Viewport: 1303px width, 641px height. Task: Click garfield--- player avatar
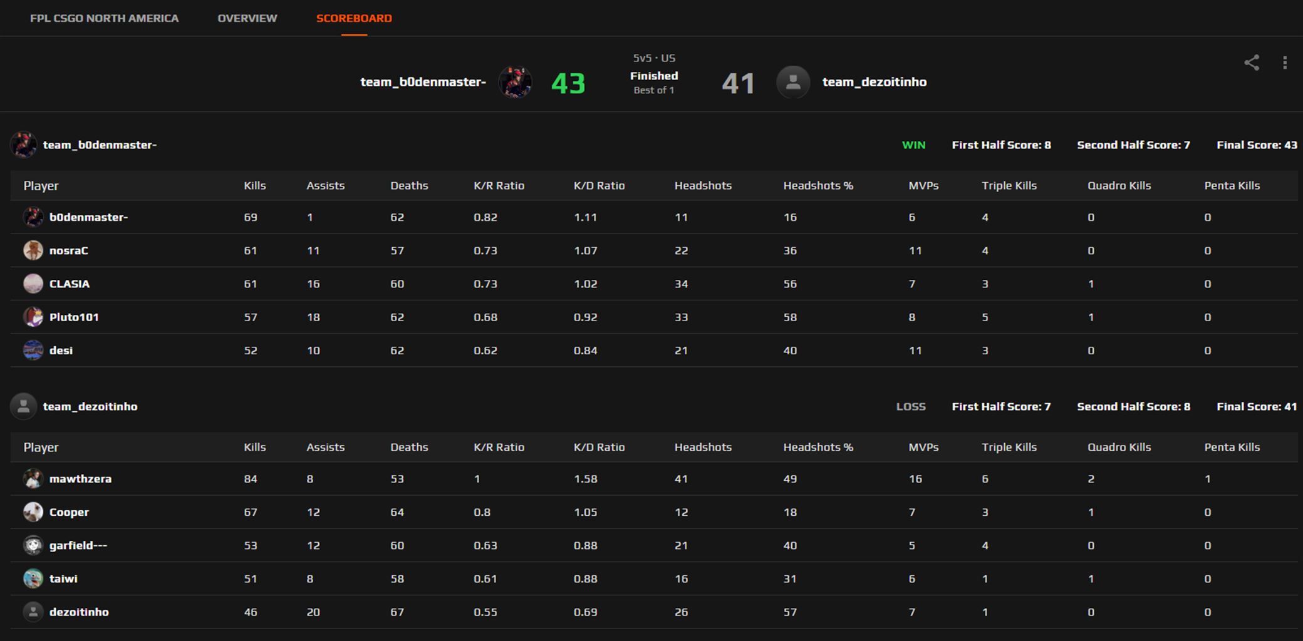(x=33, y=545)
